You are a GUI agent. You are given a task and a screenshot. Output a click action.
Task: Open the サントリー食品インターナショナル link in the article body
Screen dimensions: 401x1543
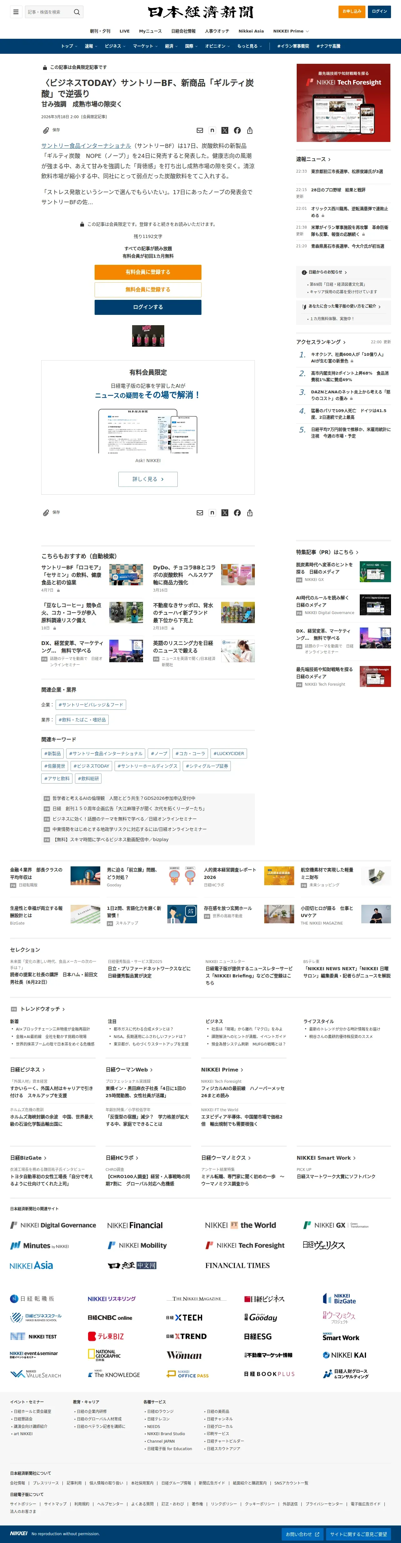tap(86, 146)
